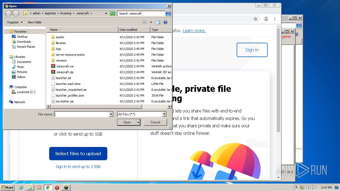Click the Forward navigation arrow in Open dialog
This screenshot has width=340, height=191.
tap(16, 14)
